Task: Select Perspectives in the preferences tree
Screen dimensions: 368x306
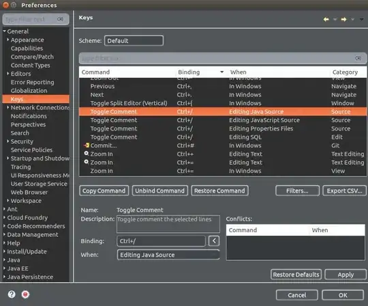Action: pos(28,124)
